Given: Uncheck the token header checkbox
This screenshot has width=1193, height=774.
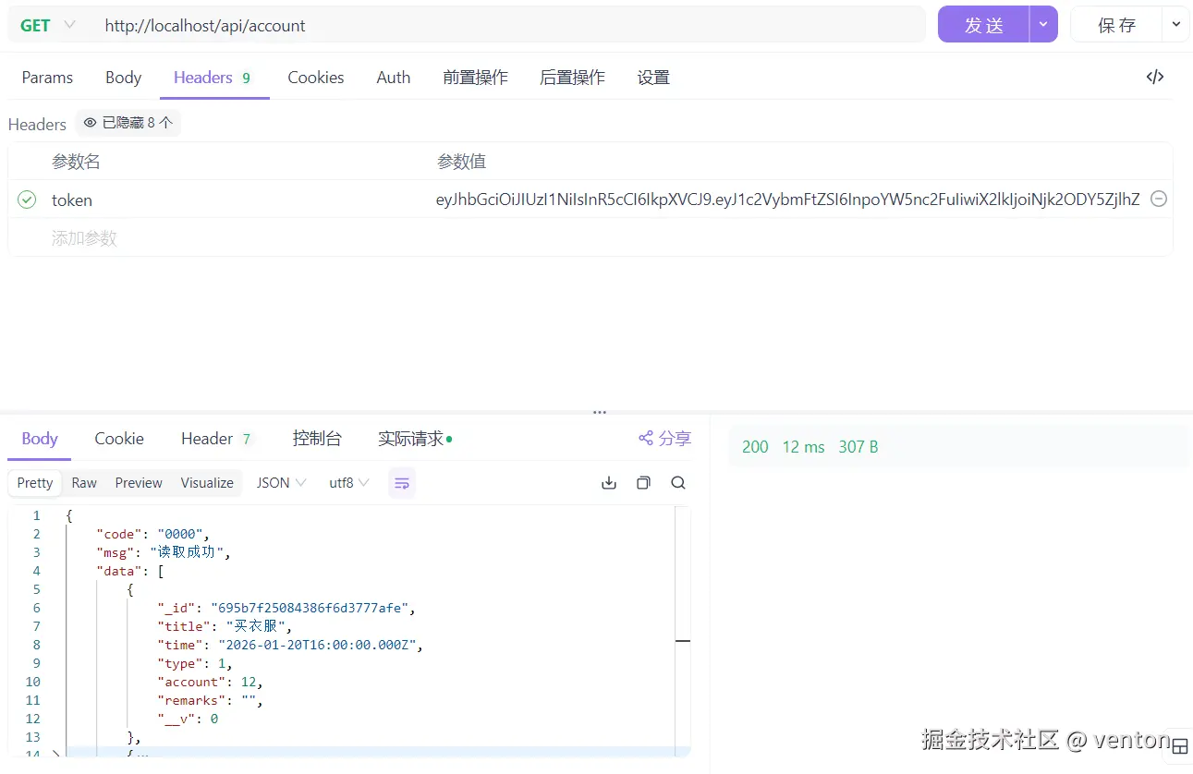Looking at the screenshot, I should click(27, 200).
